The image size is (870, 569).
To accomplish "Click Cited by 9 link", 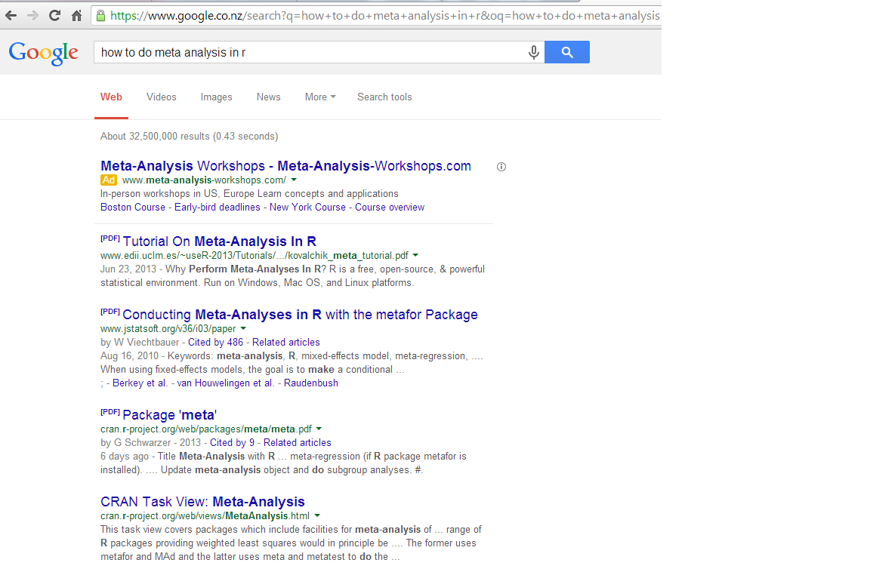I will click(232, 442).
